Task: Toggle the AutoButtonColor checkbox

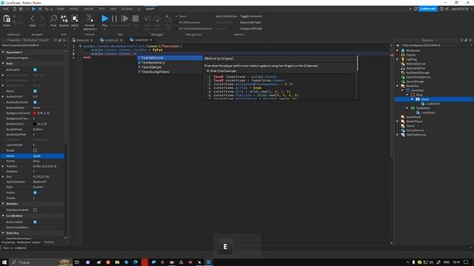Action: [35, 102]
